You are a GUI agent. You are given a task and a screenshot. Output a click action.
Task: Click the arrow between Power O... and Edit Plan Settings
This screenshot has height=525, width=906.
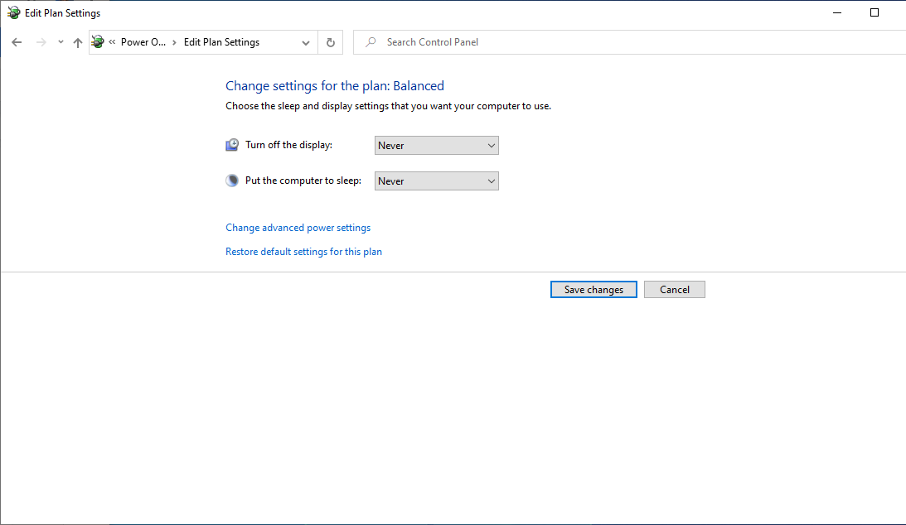[174, 43]
